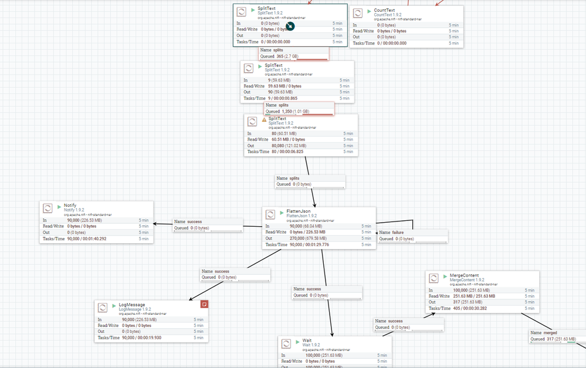
Task: Click the Notify processor icon
Action: coord(48,208)
